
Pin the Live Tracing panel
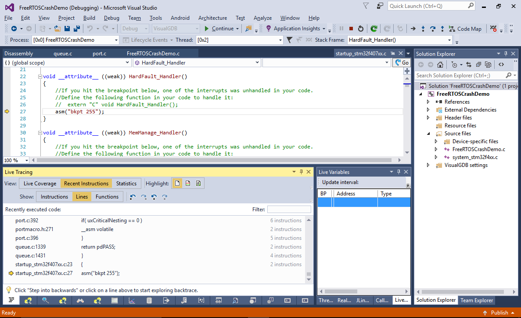[x=302, y=172]
